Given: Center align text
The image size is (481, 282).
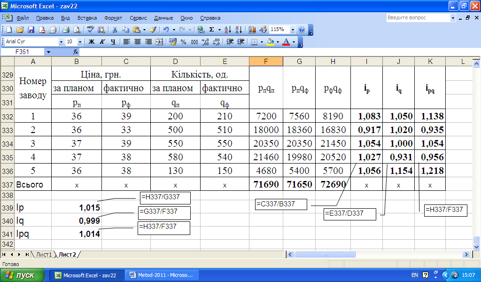Looking at the screenshot, I should [x=138, y=42].
